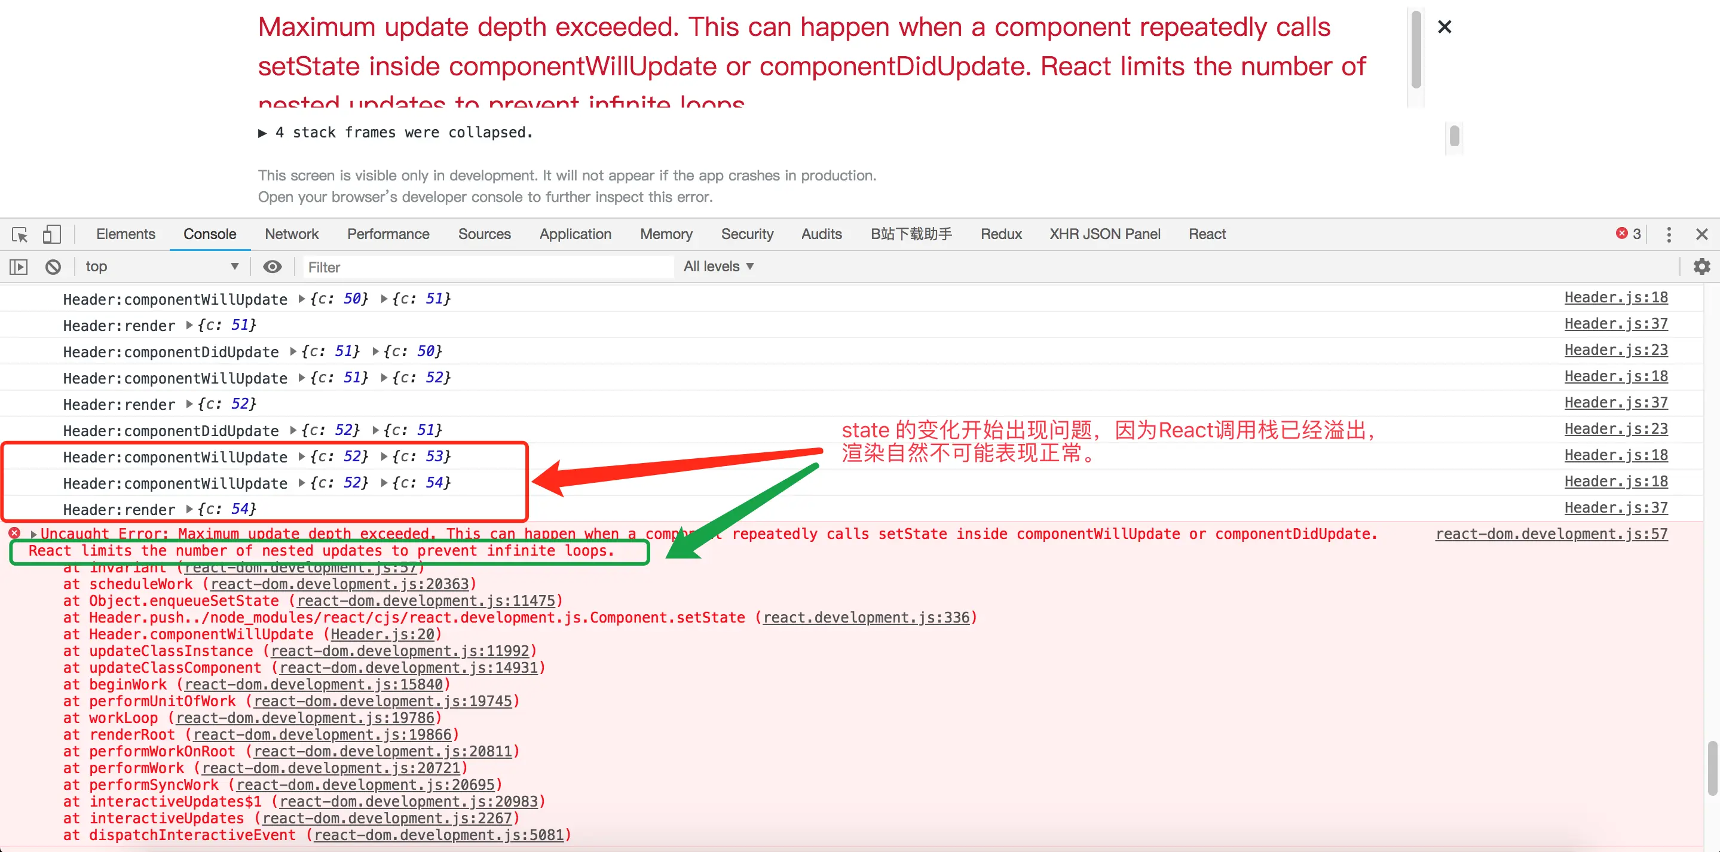Click the red error count badge
The height and width of the screenshot is (852, 1720).
[x=1628, y=234]
